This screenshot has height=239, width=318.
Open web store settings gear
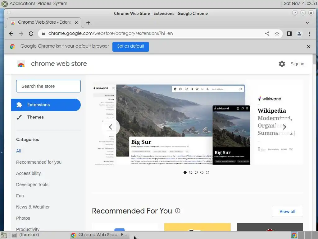click(282, 64)
